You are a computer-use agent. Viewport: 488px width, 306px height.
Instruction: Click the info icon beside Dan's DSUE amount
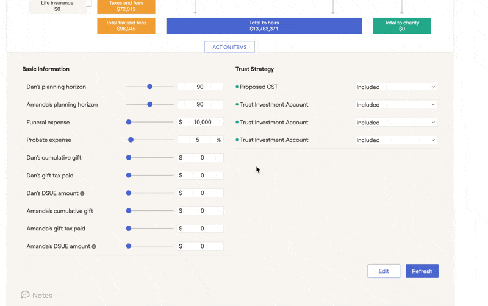(x=82, y=193)
